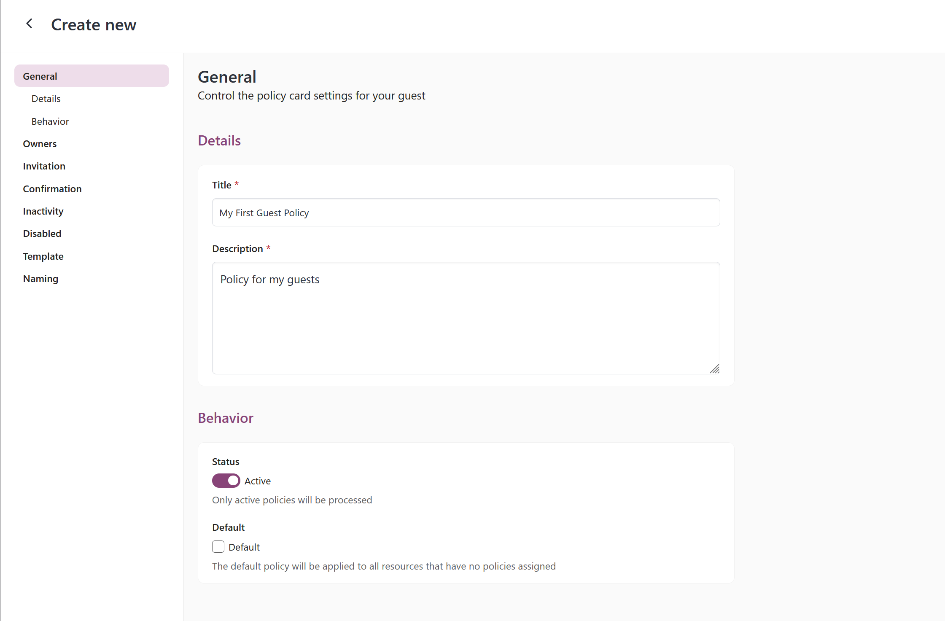The width and height of the screenshot is (945, 621).
Task: Open the Owners section
Action: (40, 143)
